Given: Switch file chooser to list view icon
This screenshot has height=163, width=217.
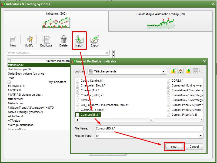Looking at the screenshot, I should click(x=195, y=71).
